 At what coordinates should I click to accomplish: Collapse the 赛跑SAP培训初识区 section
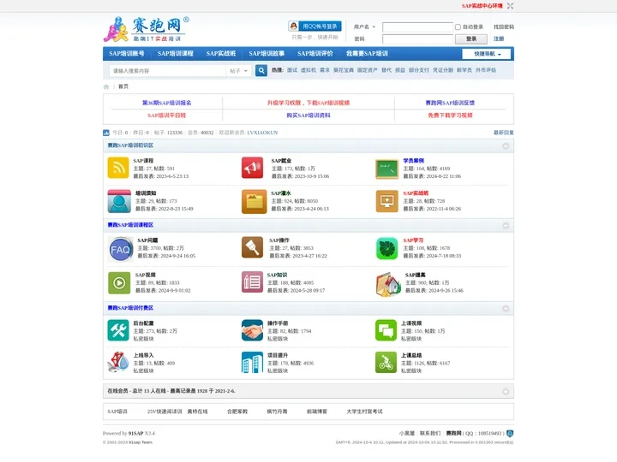click(506, 146)
